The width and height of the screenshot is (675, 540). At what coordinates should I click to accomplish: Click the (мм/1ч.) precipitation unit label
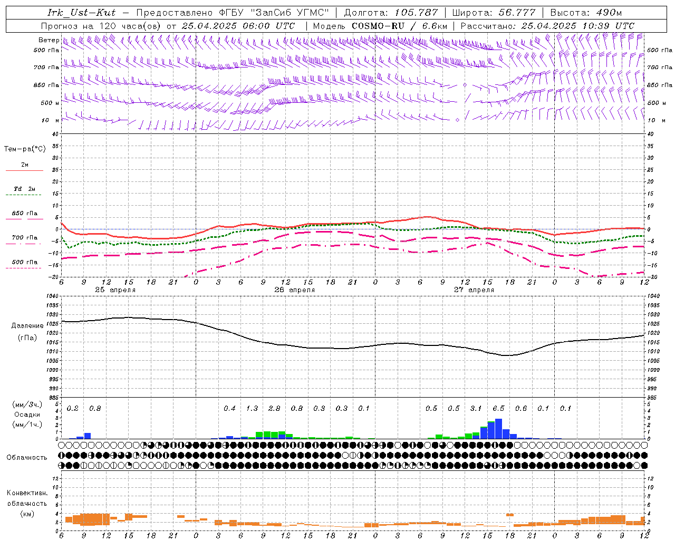click(27, 425)
